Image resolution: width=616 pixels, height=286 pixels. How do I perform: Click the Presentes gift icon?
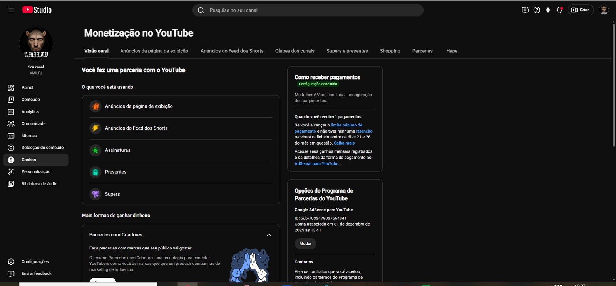(95, 172)
